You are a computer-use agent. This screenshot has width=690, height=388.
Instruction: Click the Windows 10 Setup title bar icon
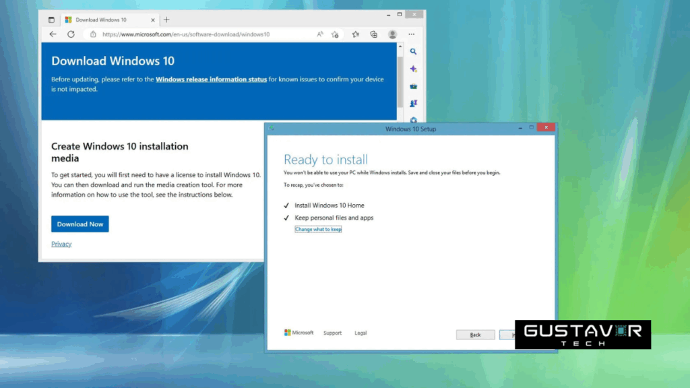pyautogui.click(x=272, y=129)
